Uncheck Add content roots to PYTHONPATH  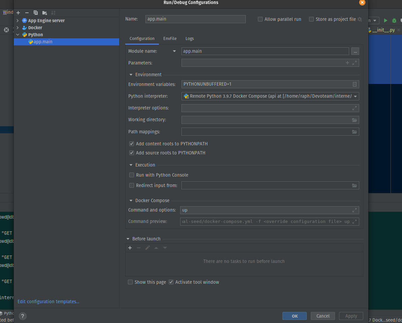point(132,144)
